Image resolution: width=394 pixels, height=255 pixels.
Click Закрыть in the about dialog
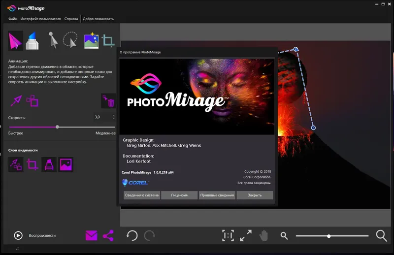pos(255,195)
